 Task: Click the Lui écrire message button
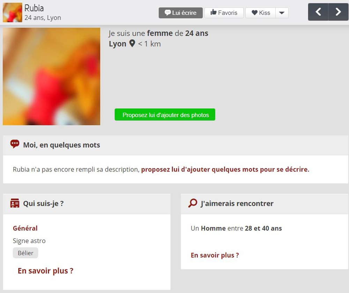pos(180,13)
